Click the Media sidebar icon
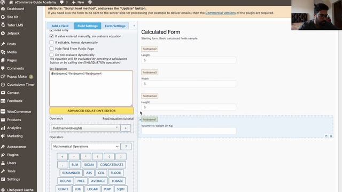Screen dimensions: 342x192 coord(3,52)
